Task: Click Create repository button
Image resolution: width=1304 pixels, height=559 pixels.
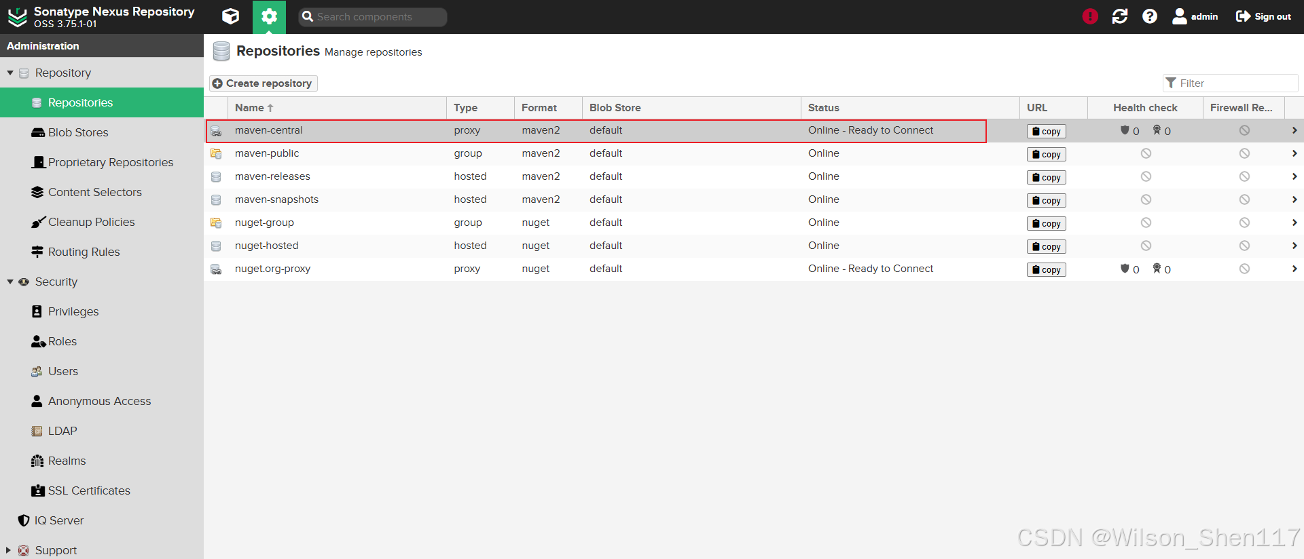Action: click(263, 83)
